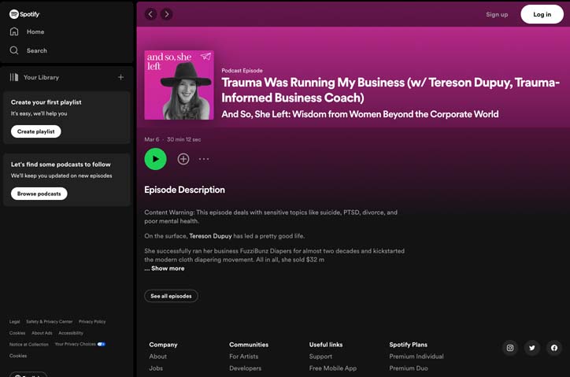Open the Privacy Policy link
This screenshot has height=377, width=570.
click(92, 321)
